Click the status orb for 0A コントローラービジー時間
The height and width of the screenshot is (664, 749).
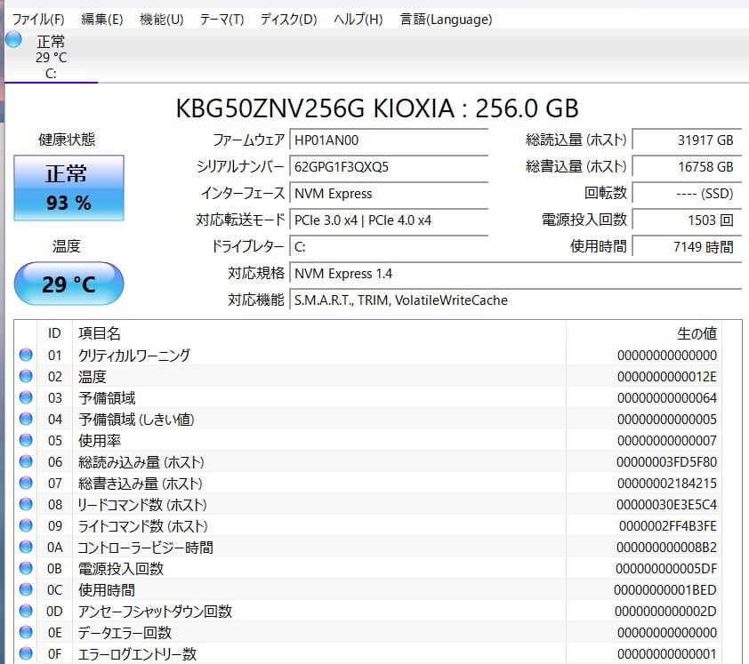point(26,547)
